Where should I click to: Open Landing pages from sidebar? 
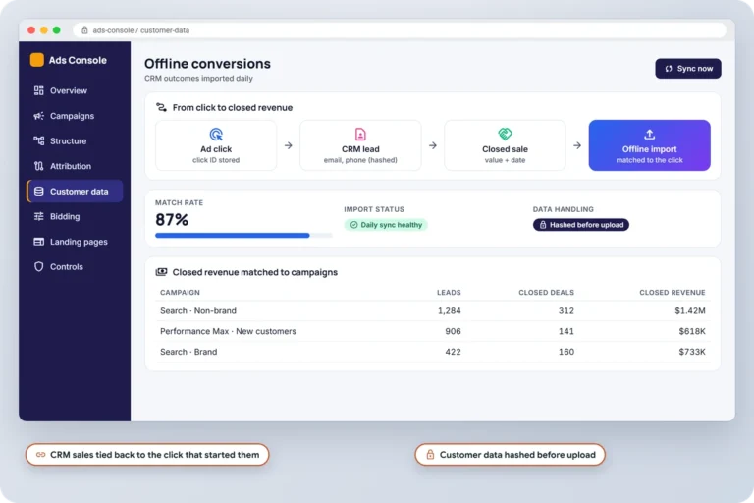(x=75, y=242)
